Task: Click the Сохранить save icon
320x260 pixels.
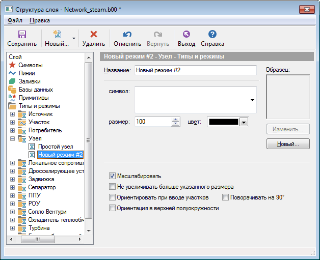Action: pyautogui.click(x=22, y=35)
